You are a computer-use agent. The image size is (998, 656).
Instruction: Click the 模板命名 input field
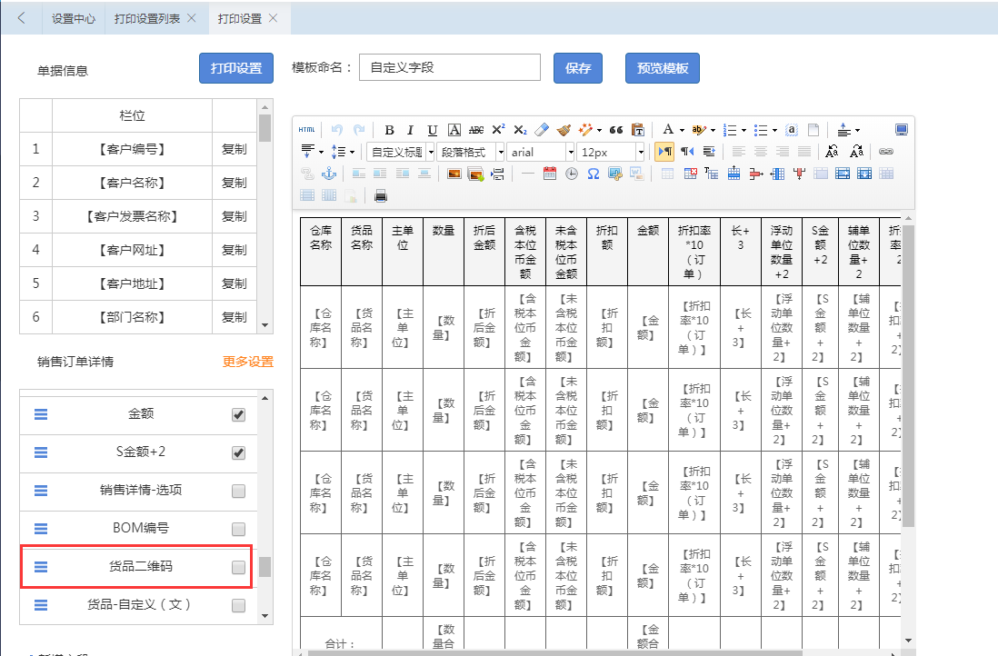coord(450,67)
